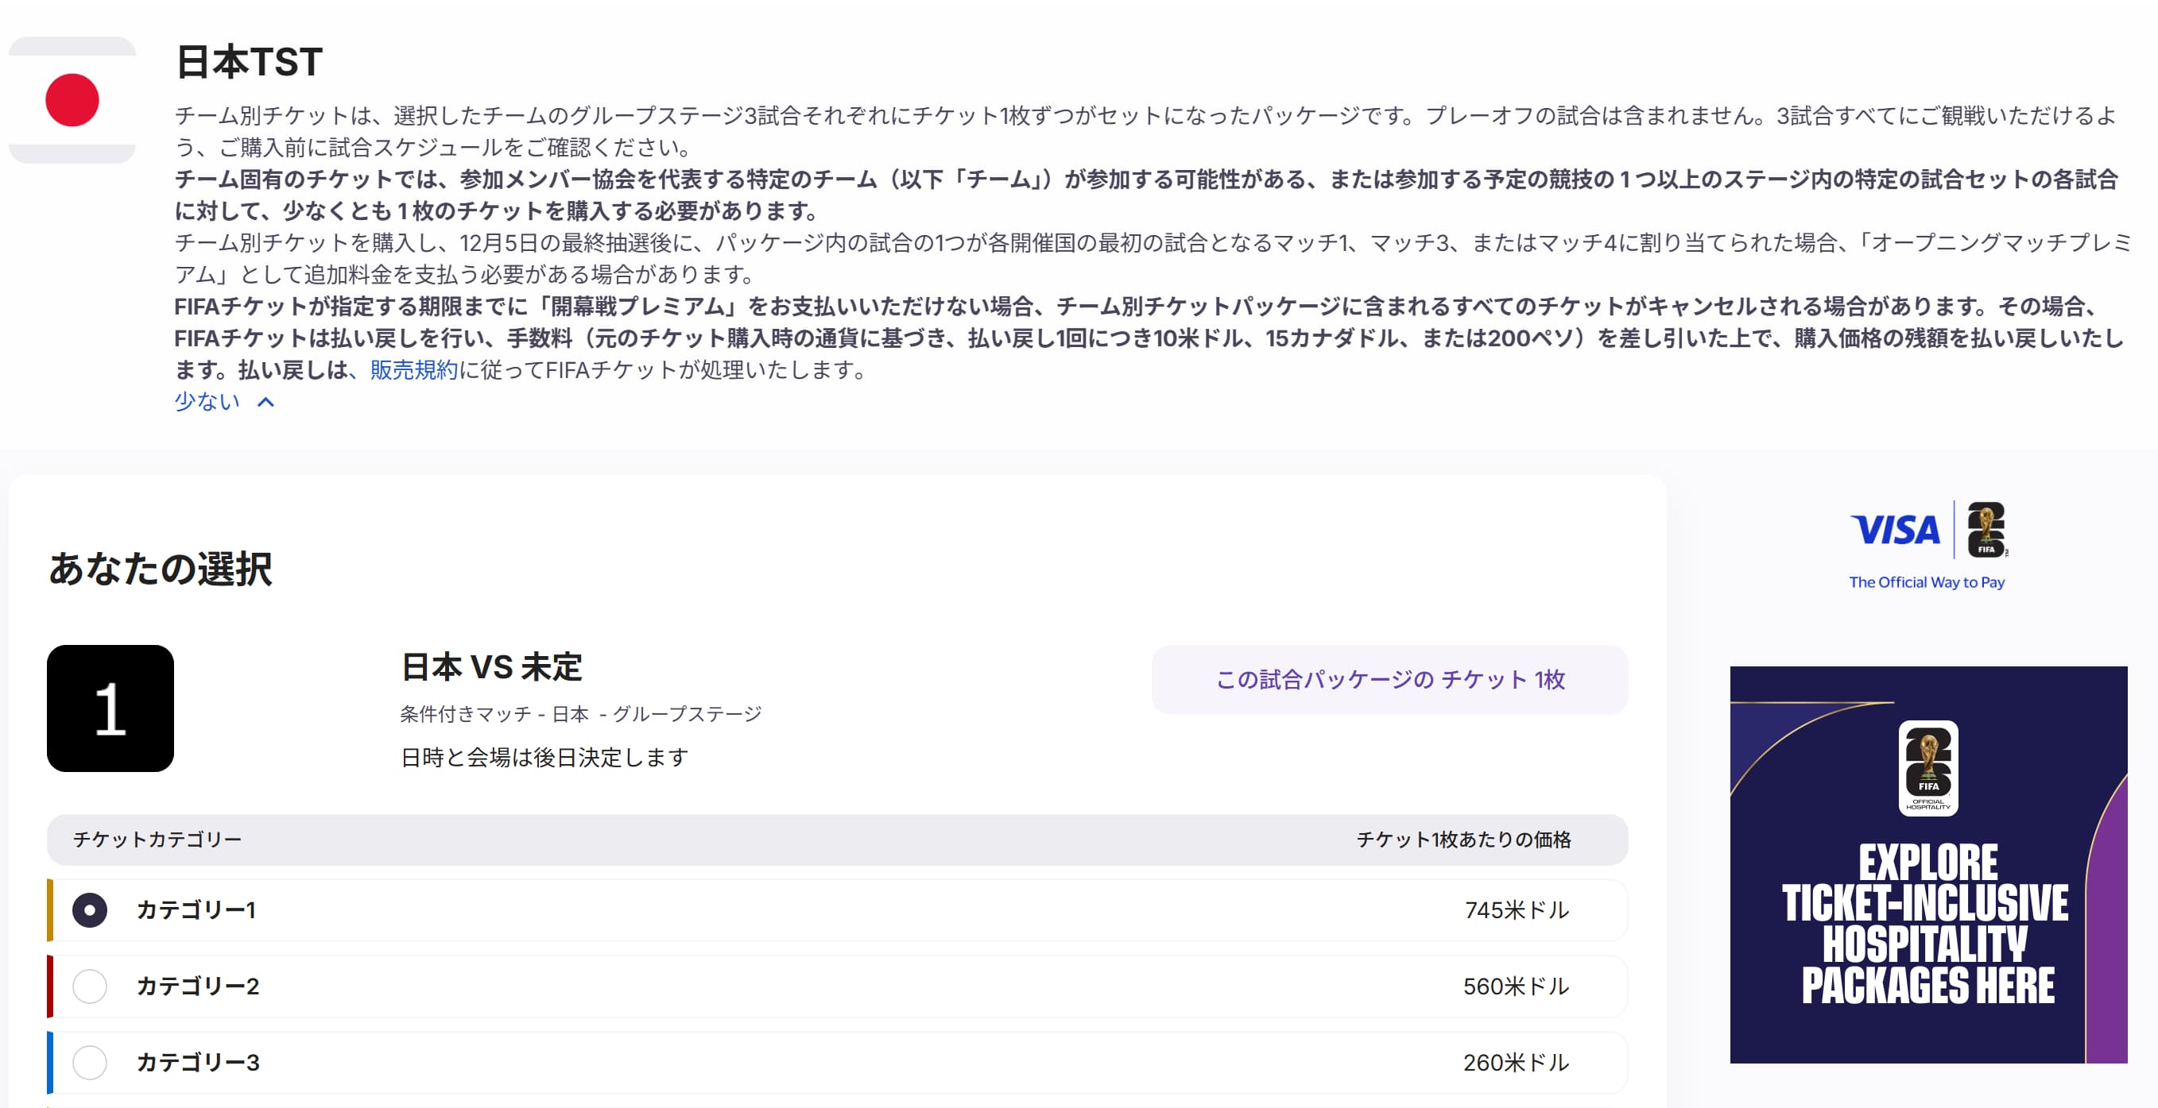Click the チケット1枚あたりの価格 column header
The height and width of the screenshot is (1108, 2158).
pyautogui.click(x=1463, y=840)
